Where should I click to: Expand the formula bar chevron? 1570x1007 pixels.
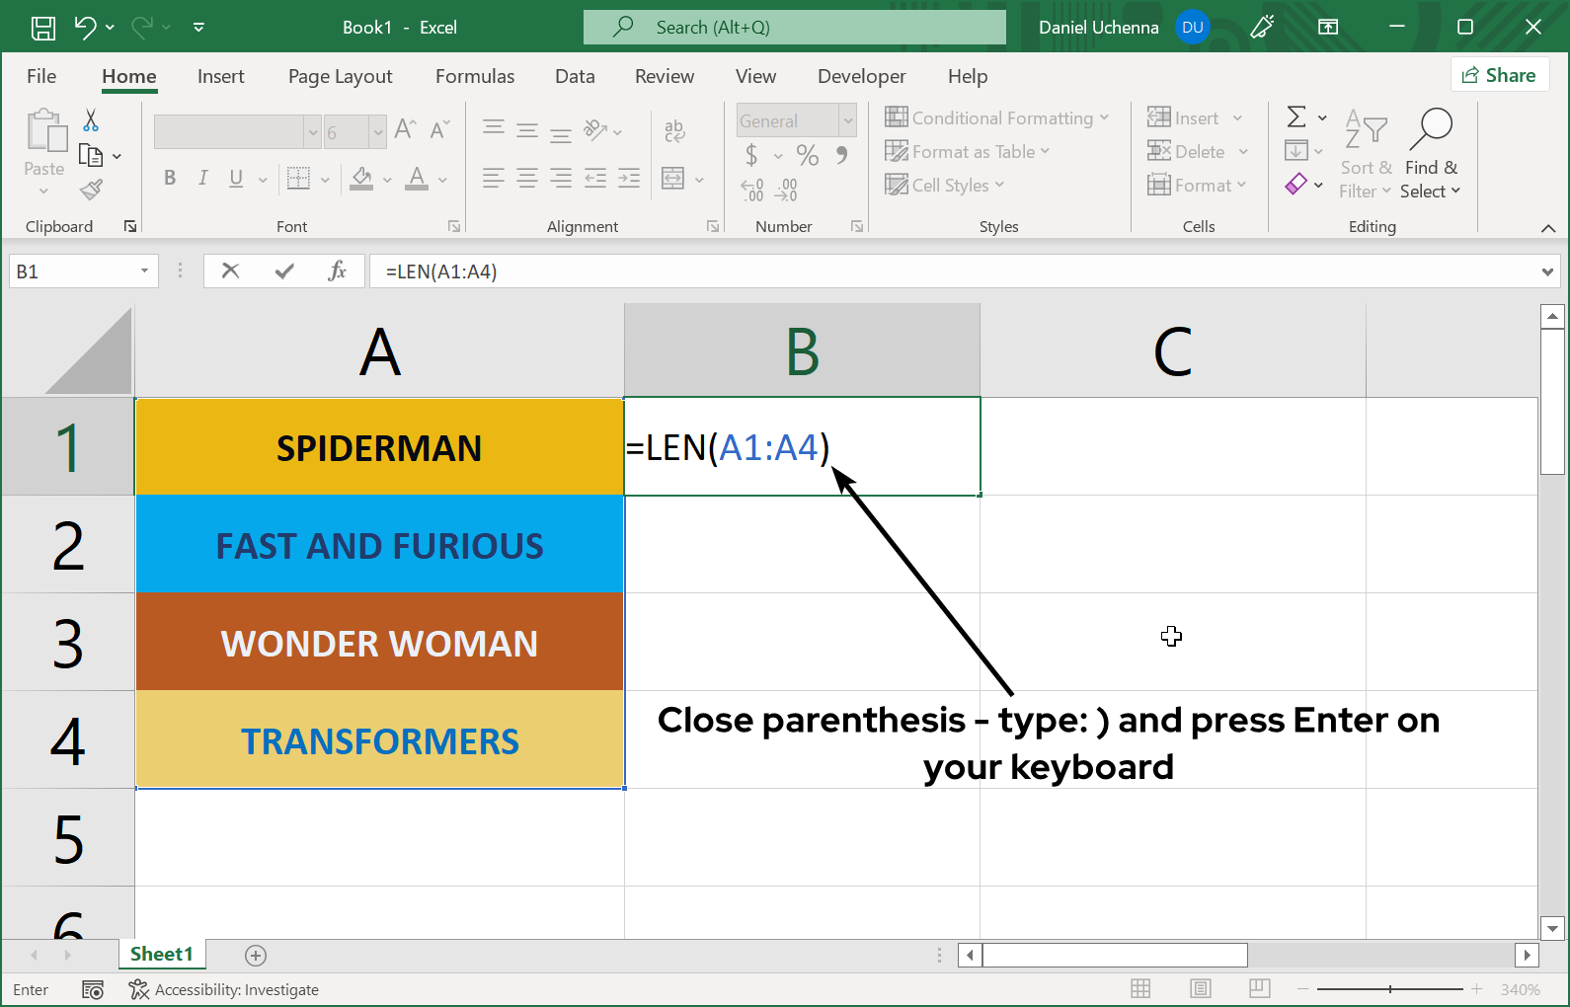pyautogui.click(x=1547, y=271)
